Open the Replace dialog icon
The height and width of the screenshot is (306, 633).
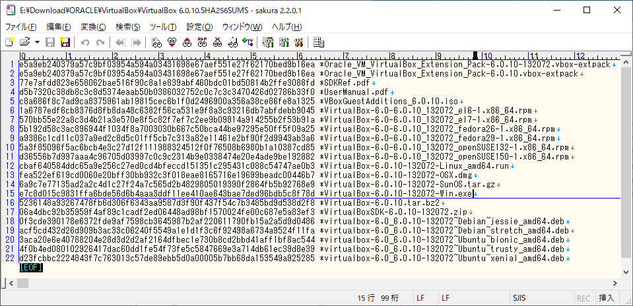[x=202, y=42]
